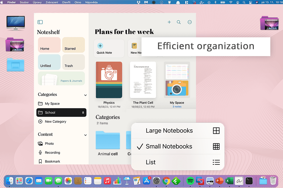Open the more options ellipsis icon
Screen dimensions: 283x188
point(190,22)
